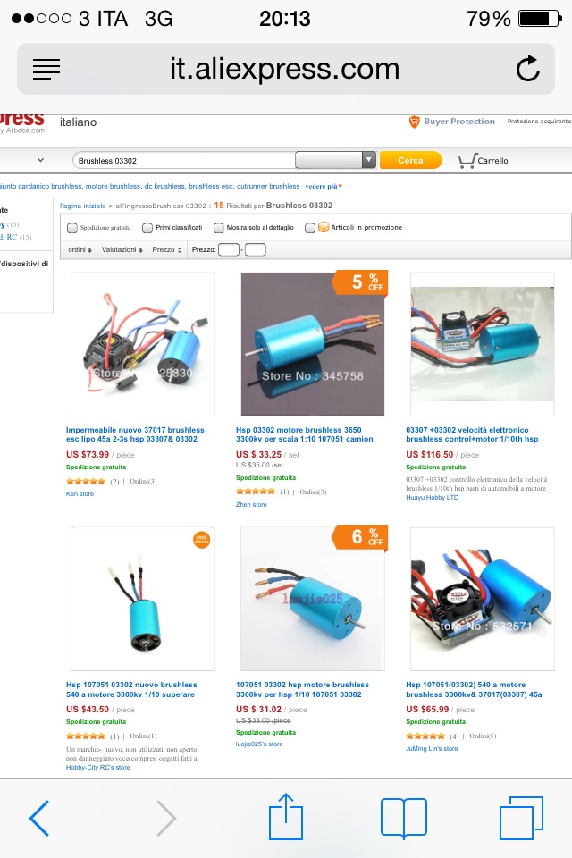Enable the Spedizione gratuita checkbox

(x=72, y=228)
